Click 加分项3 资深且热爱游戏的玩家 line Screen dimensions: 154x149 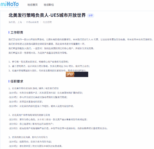[x=26, y=102]
